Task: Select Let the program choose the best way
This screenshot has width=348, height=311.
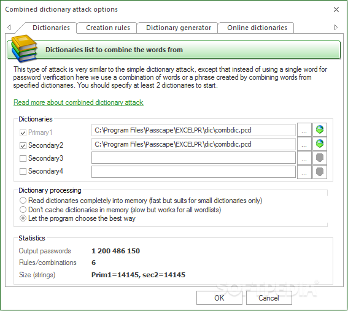Action: coord(23,218)
